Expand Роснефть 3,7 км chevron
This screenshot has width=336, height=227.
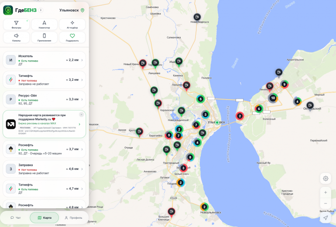coord(82,149)
